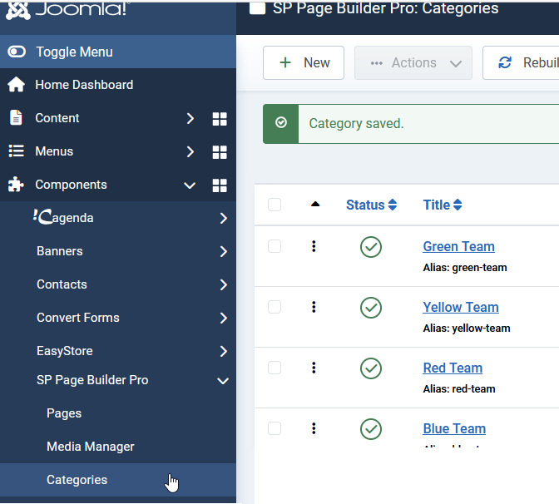Collapse the Components menu chevron

click(x=190, y=185)
